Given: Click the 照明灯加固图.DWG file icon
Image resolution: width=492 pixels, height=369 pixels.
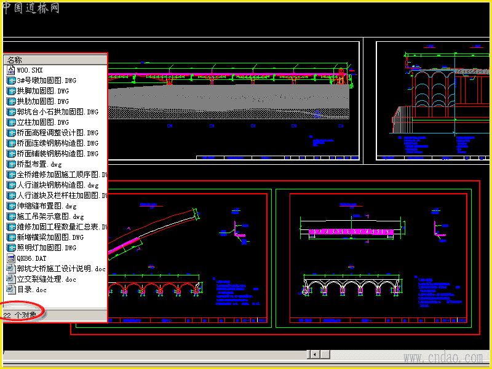Looking at the screenshot, I should 11,248.
